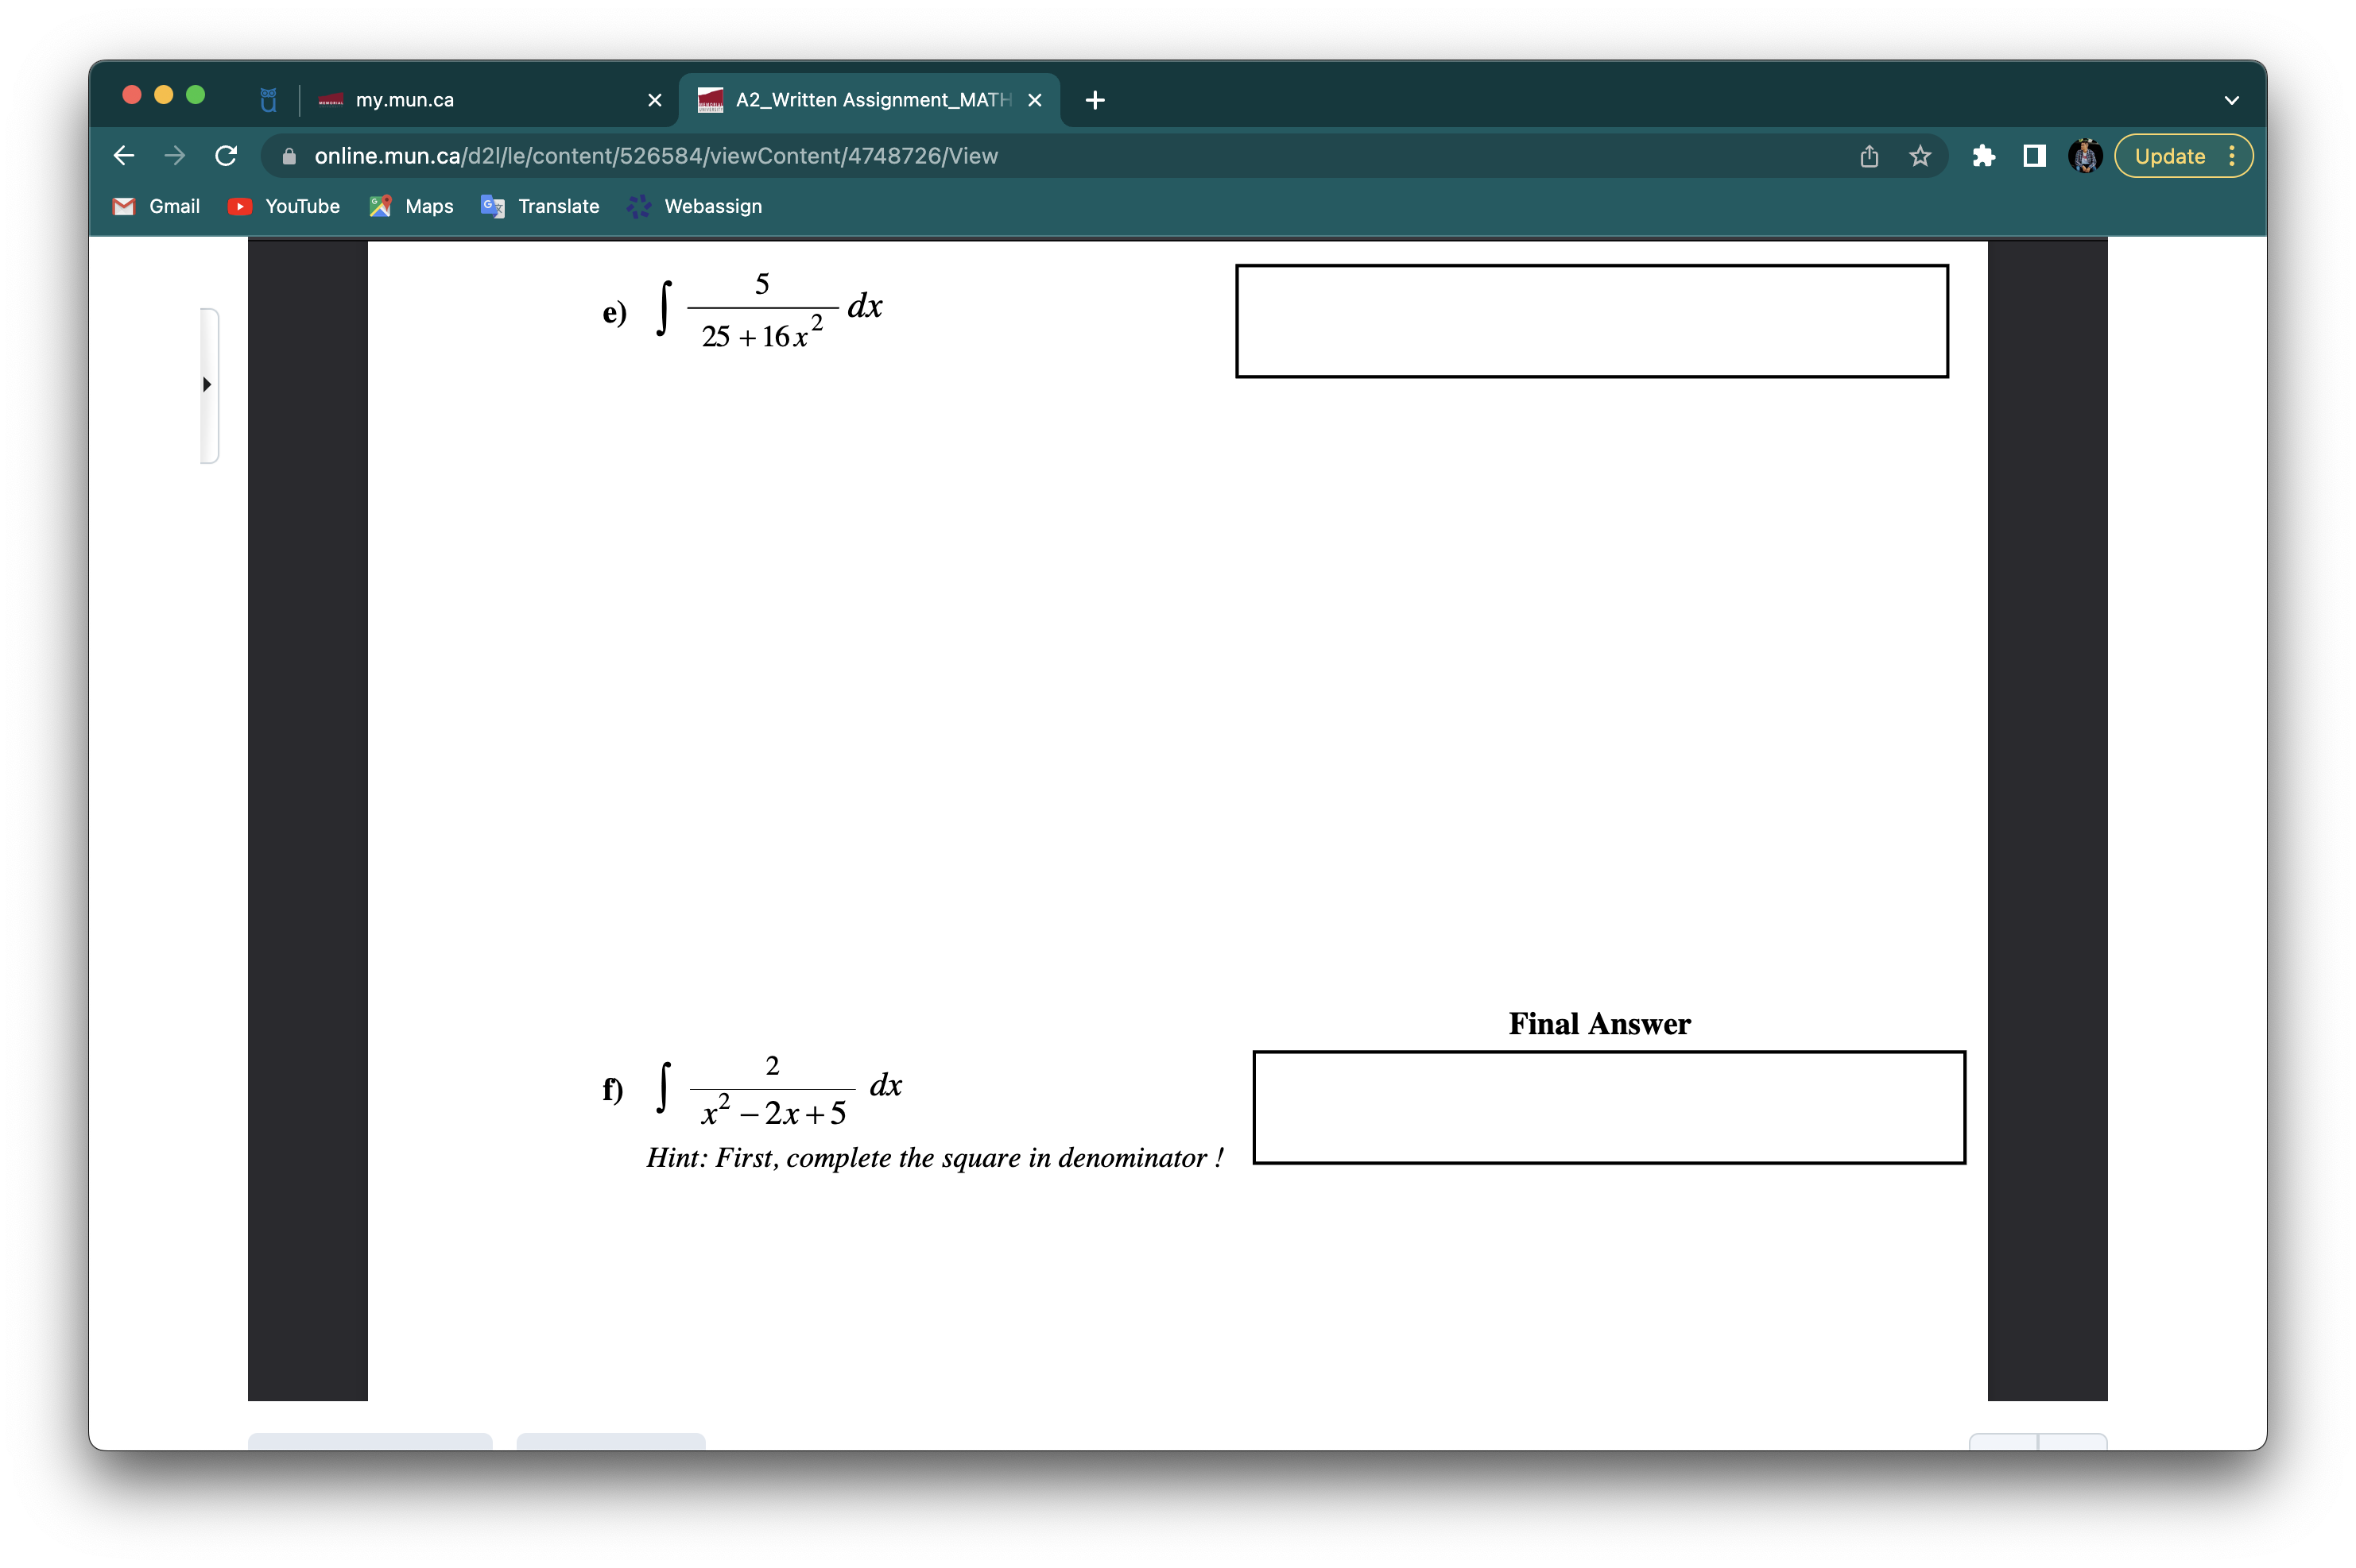Image resolution: width=2356 pixels, height=1568 pixels.
Task: Select the A2_Written Assignment_MATH tab
Action: (860, 100)
